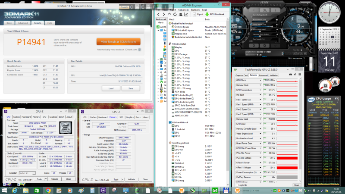
Task: Toggle AIDA64 1. CPU / 1. mag checkbox
Action: (x=173, y=58)
